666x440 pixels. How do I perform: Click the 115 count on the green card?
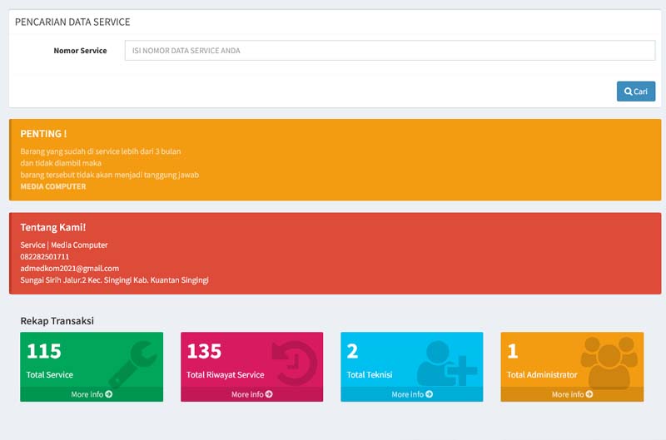tap(43, 351)
